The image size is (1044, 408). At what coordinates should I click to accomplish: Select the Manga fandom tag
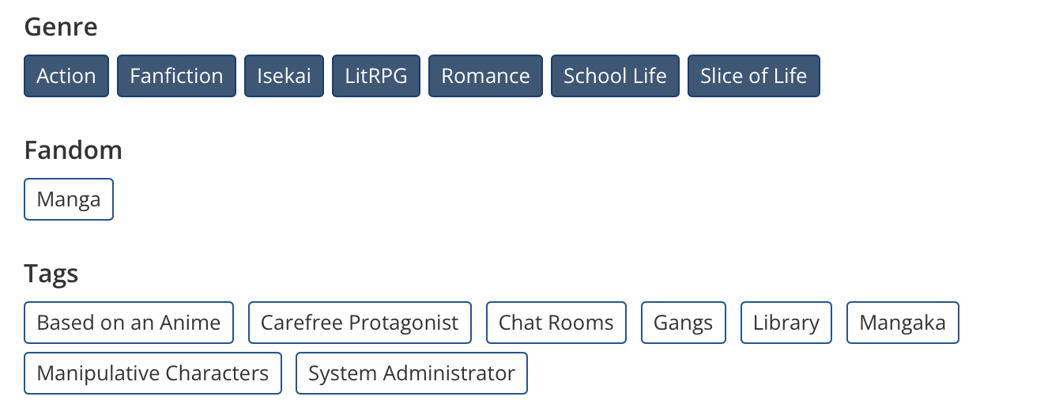click(69, 199)
